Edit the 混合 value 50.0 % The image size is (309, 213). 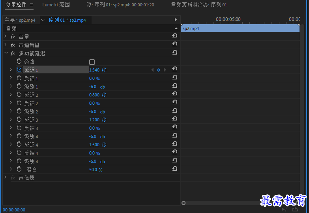coord(96,170)
